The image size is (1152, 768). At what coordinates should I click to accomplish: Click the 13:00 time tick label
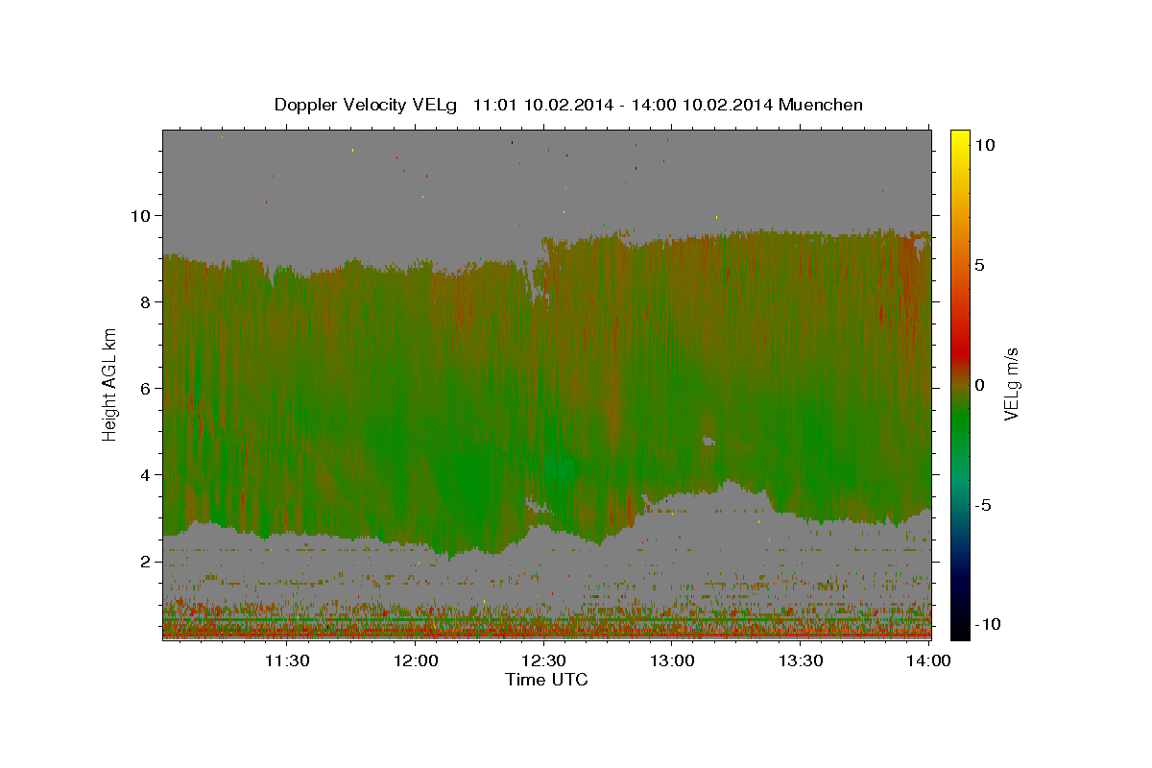(x=672, y=660)
